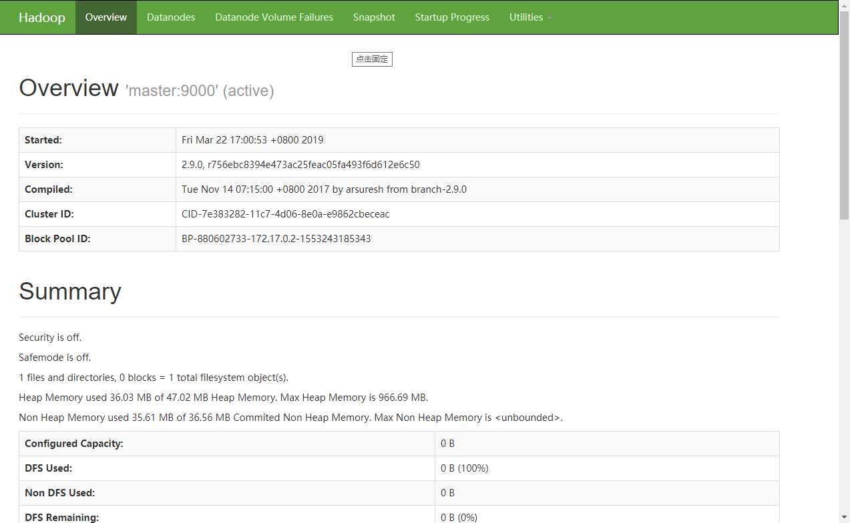
Task: Select the 'DFS Remaining:' label
Action: [x=61, y=517]
